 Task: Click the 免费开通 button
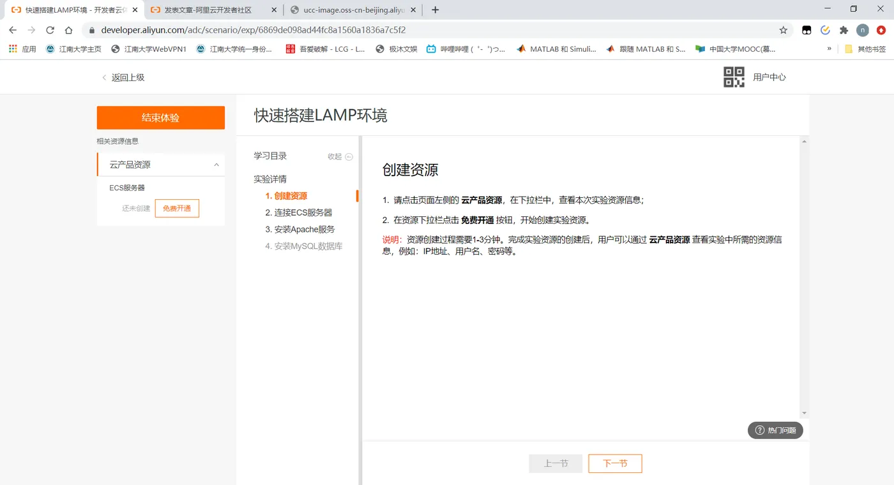click(x=177, y=208)
